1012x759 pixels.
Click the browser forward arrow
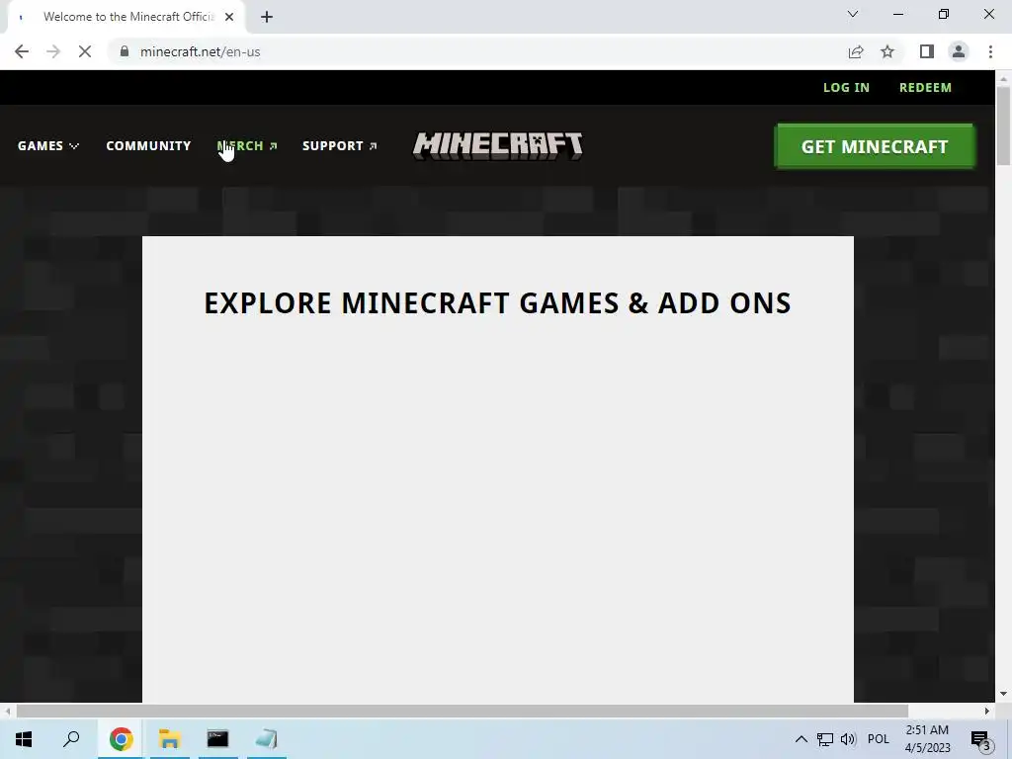[x=53, y=51]
